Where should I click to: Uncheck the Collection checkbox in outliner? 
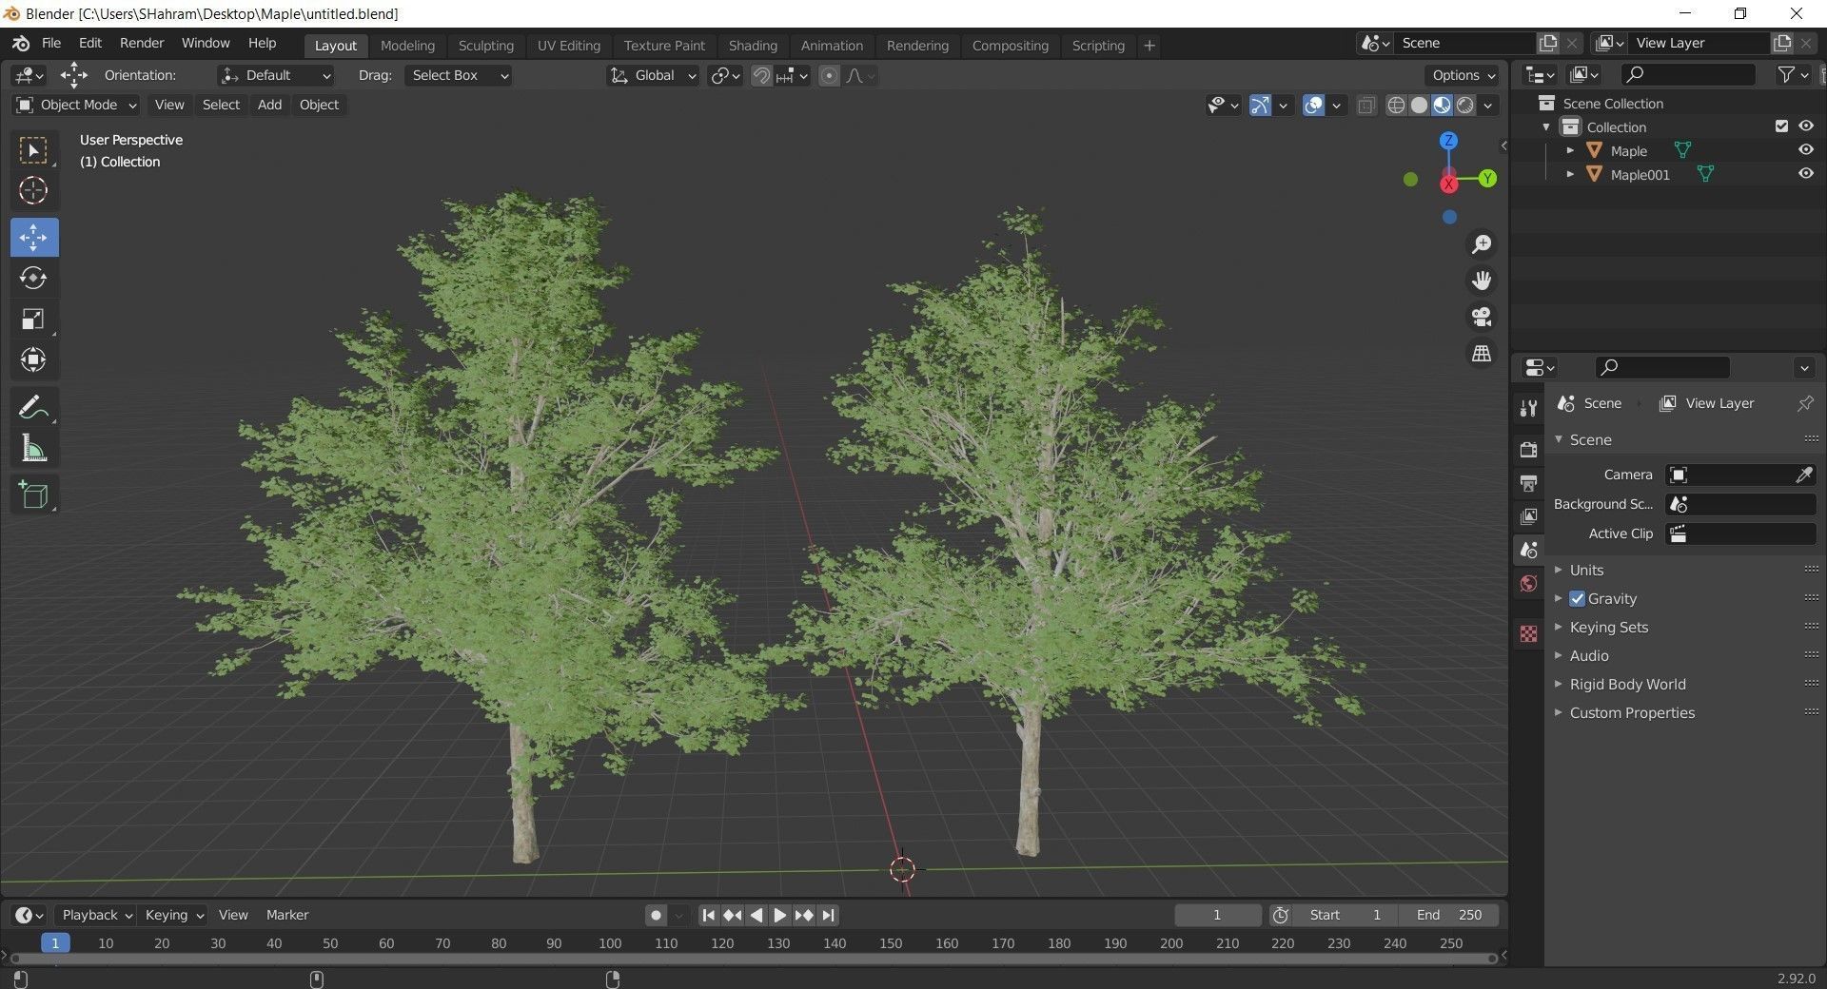tap(1780, 126)
